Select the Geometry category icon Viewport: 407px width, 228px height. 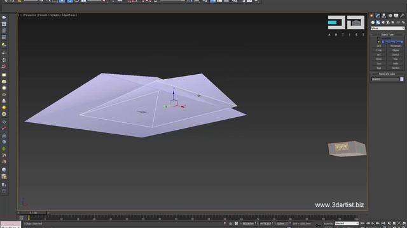pos(373,23)
